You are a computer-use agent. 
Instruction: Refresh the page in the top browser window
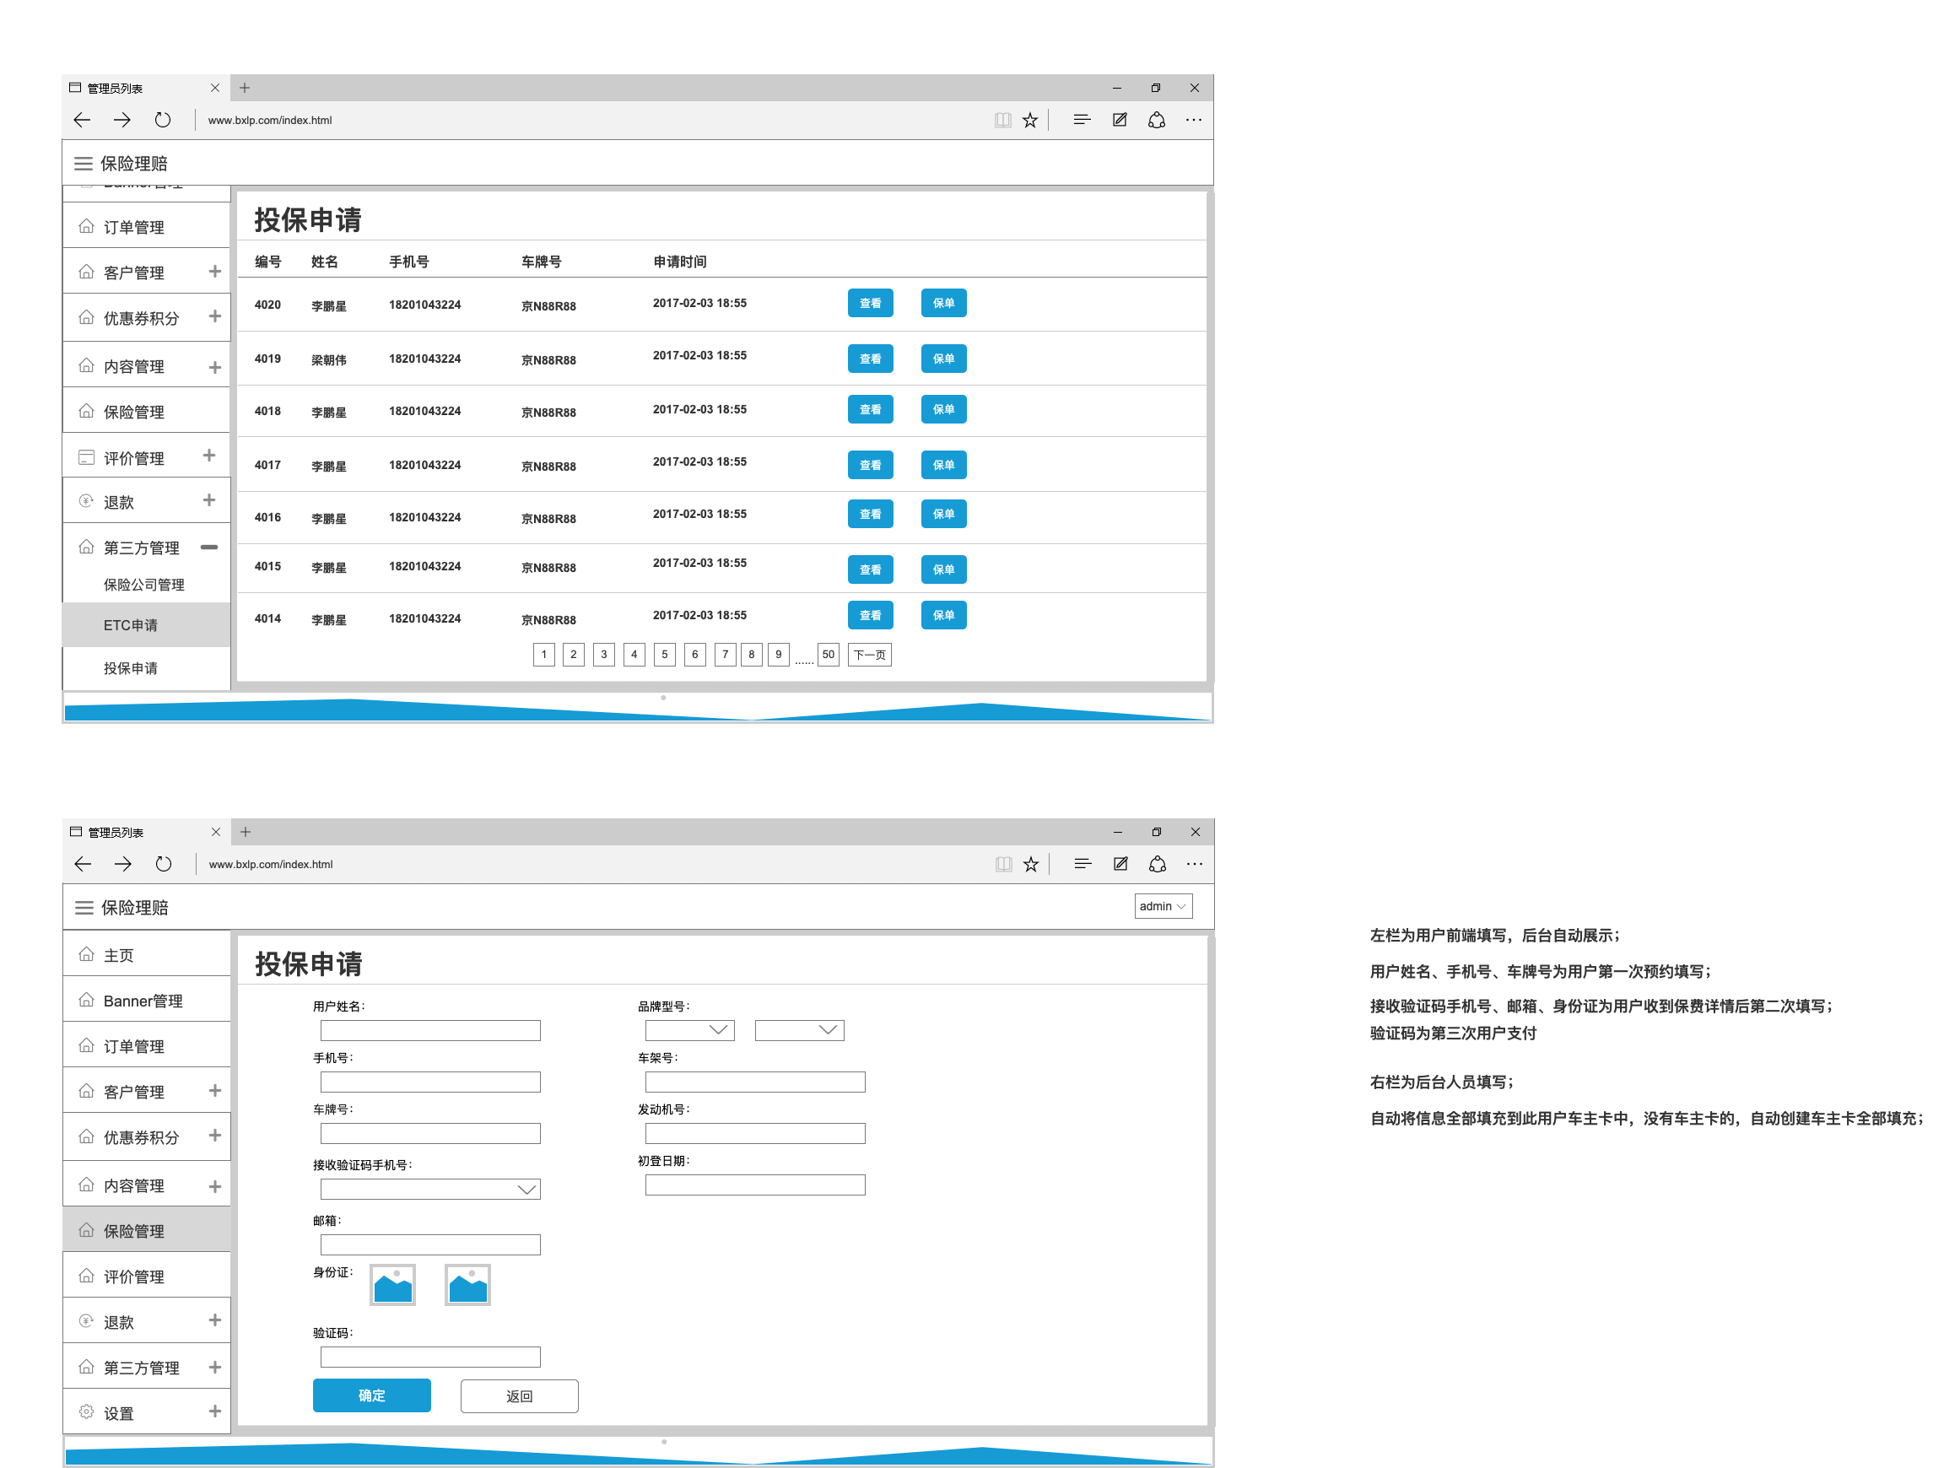pyautogui.click(x=163, y=120)
